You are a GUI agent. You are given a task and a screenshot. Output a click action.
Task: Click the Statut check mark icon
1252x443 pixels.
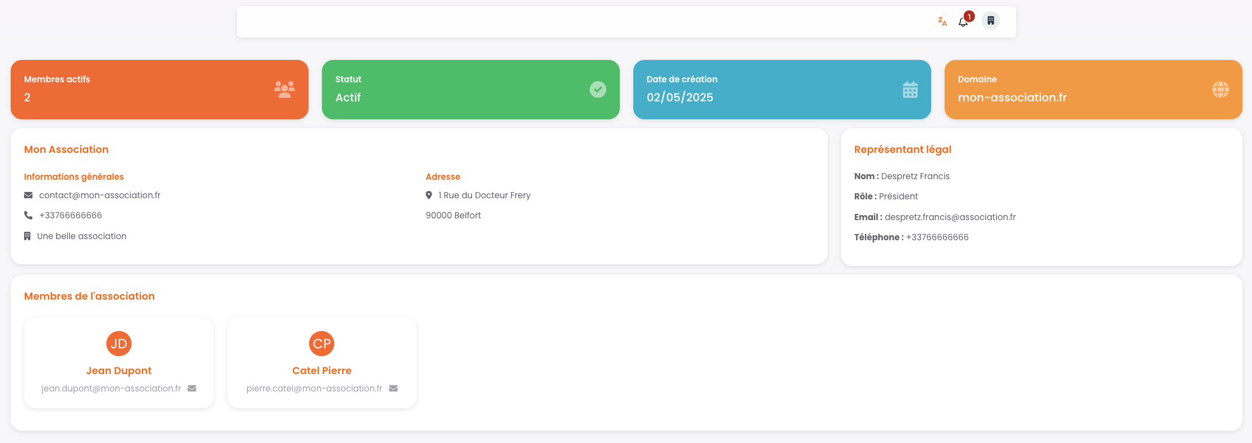(597, 90)
